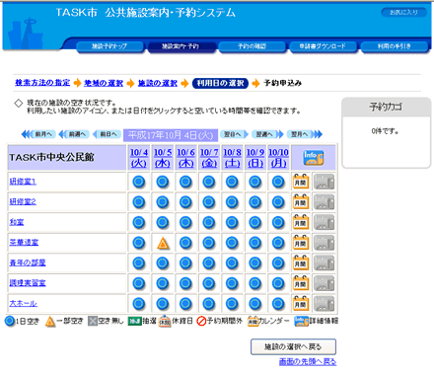Open monthly calendar icon for 研修室1
This screenshot has height=374, width=434.
(301, 182)
